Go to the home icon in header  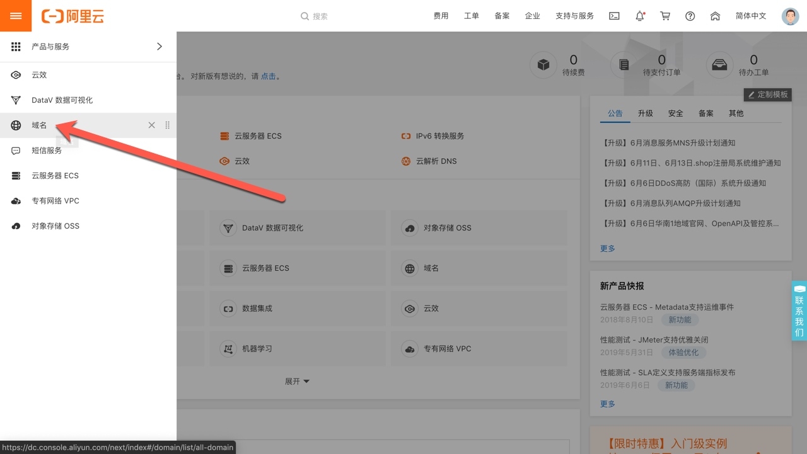click(x=715, y=16)
